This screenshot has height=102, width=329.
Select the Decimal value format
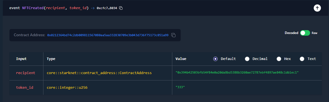click(x=247, y=59)
